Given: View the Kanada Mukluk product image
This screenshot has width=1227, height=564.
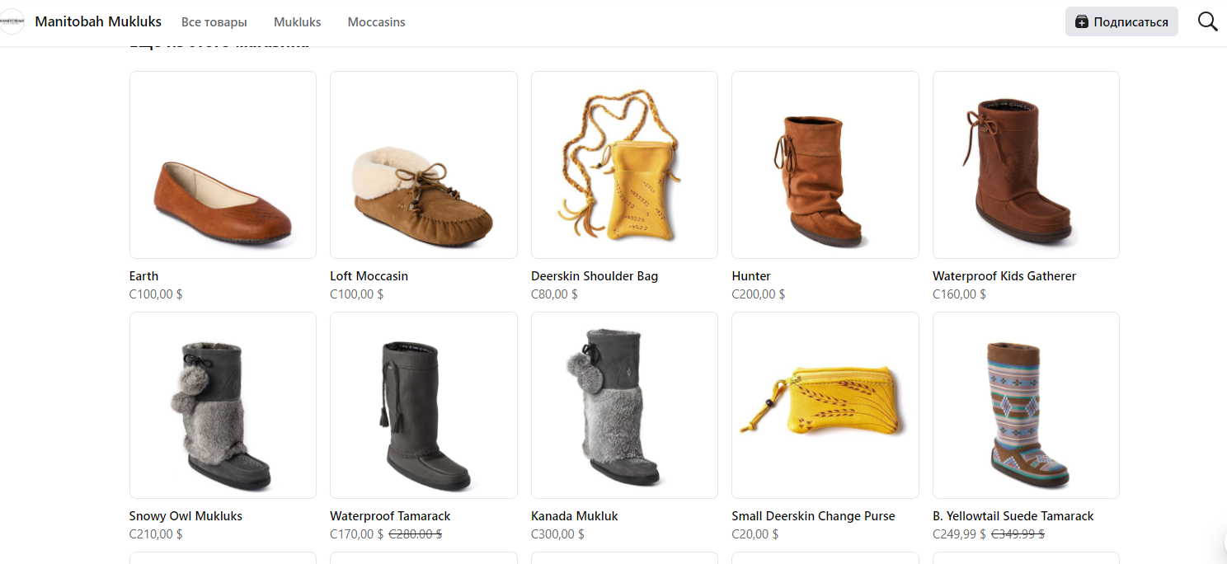Looking at the screenshot, I should pos(624,405).
